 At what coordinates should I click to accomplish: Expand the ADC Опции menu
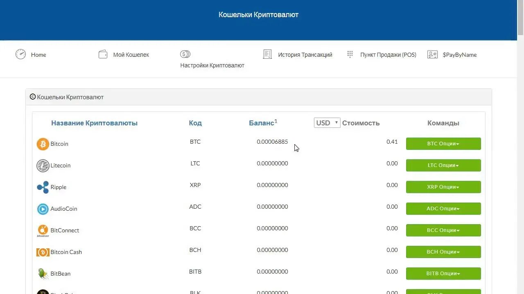[x=443, y=209]
